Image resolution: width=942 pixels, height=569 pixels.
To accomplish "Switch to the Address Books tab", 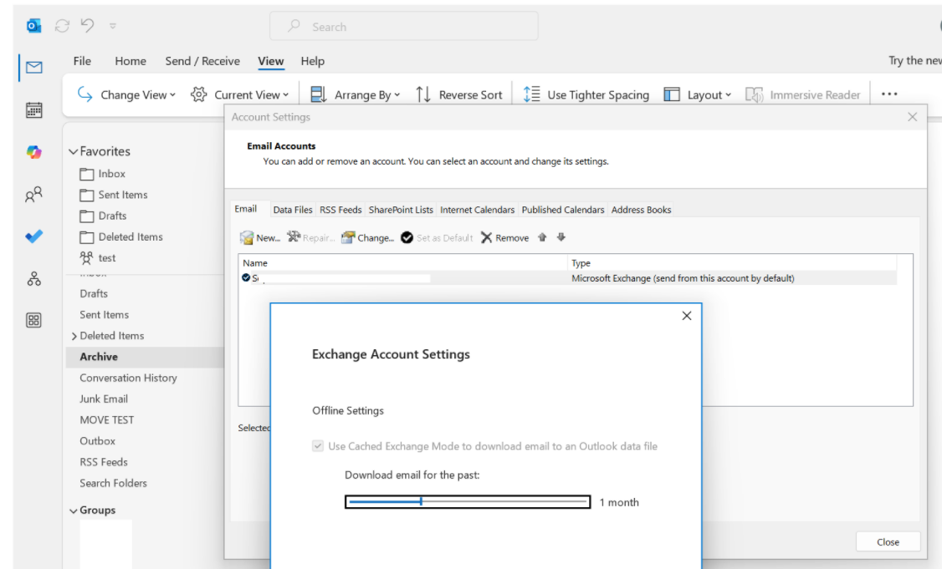I will tap(641, 210).
